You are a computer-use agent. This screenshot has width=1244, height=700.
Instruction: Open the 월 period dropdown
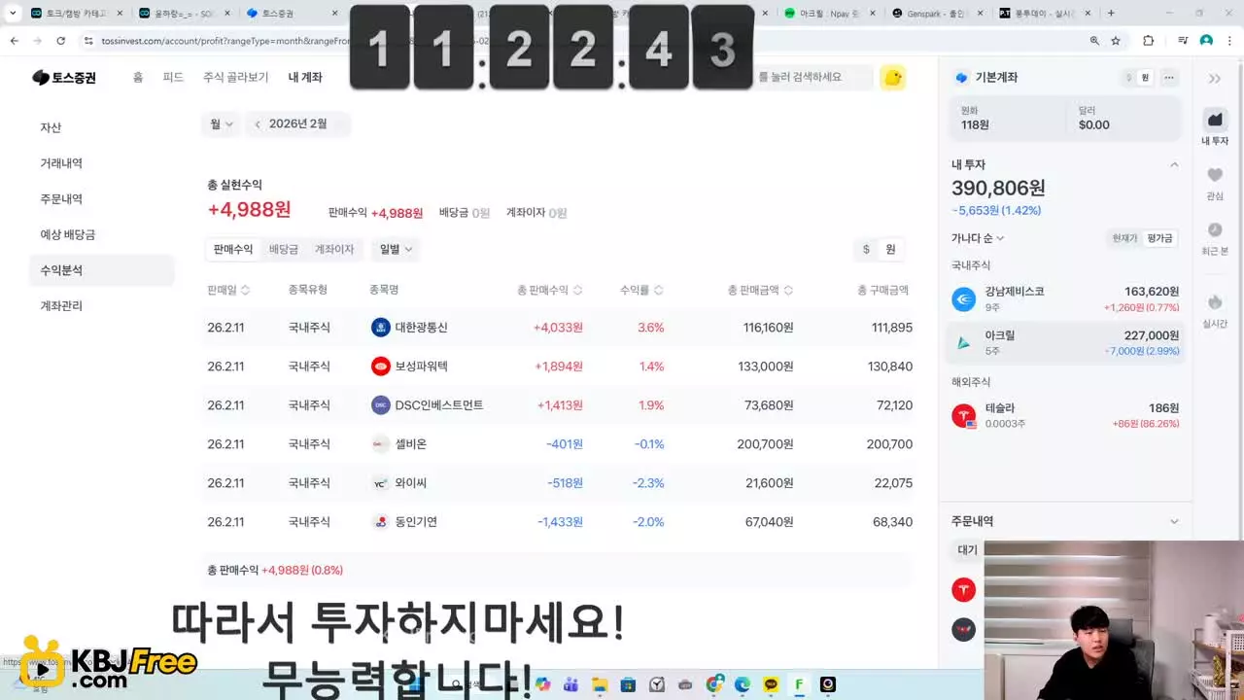222,124
